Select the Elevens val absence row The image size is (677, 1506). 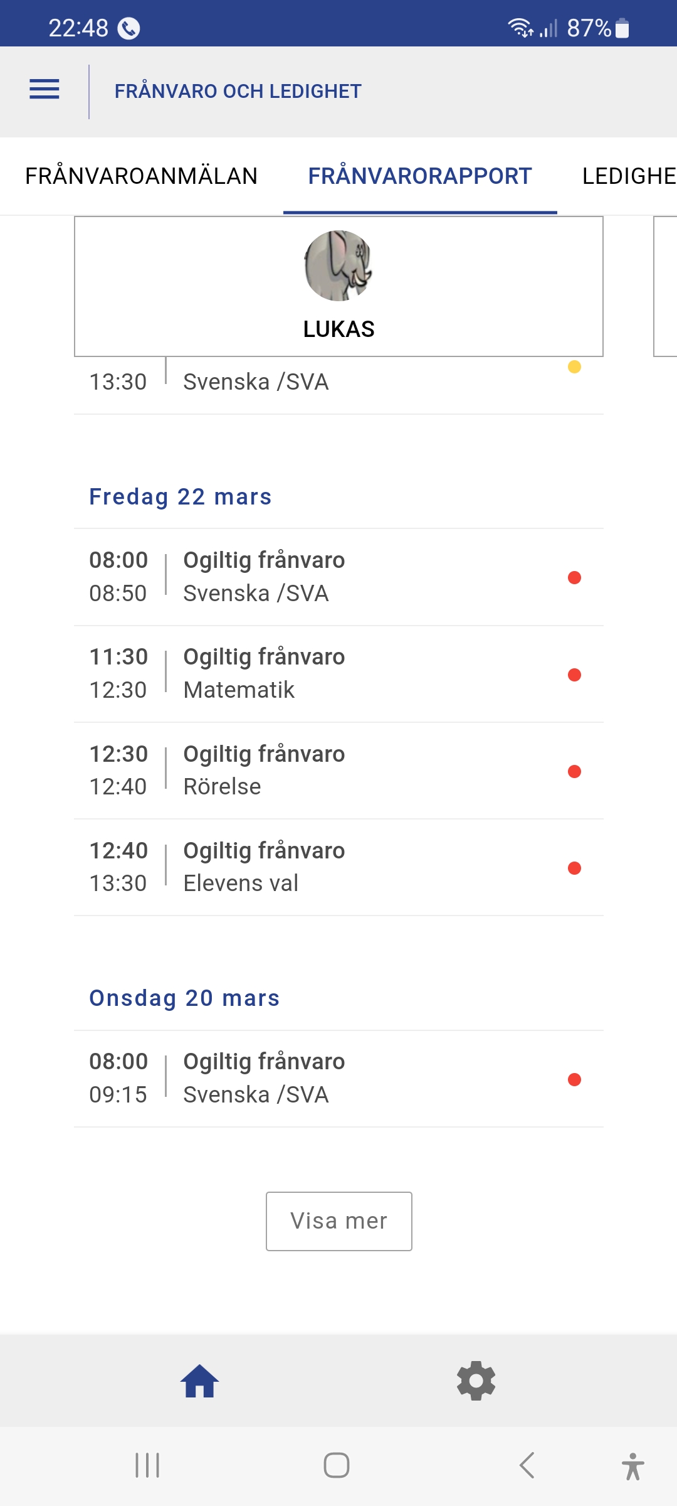point(338,867)
